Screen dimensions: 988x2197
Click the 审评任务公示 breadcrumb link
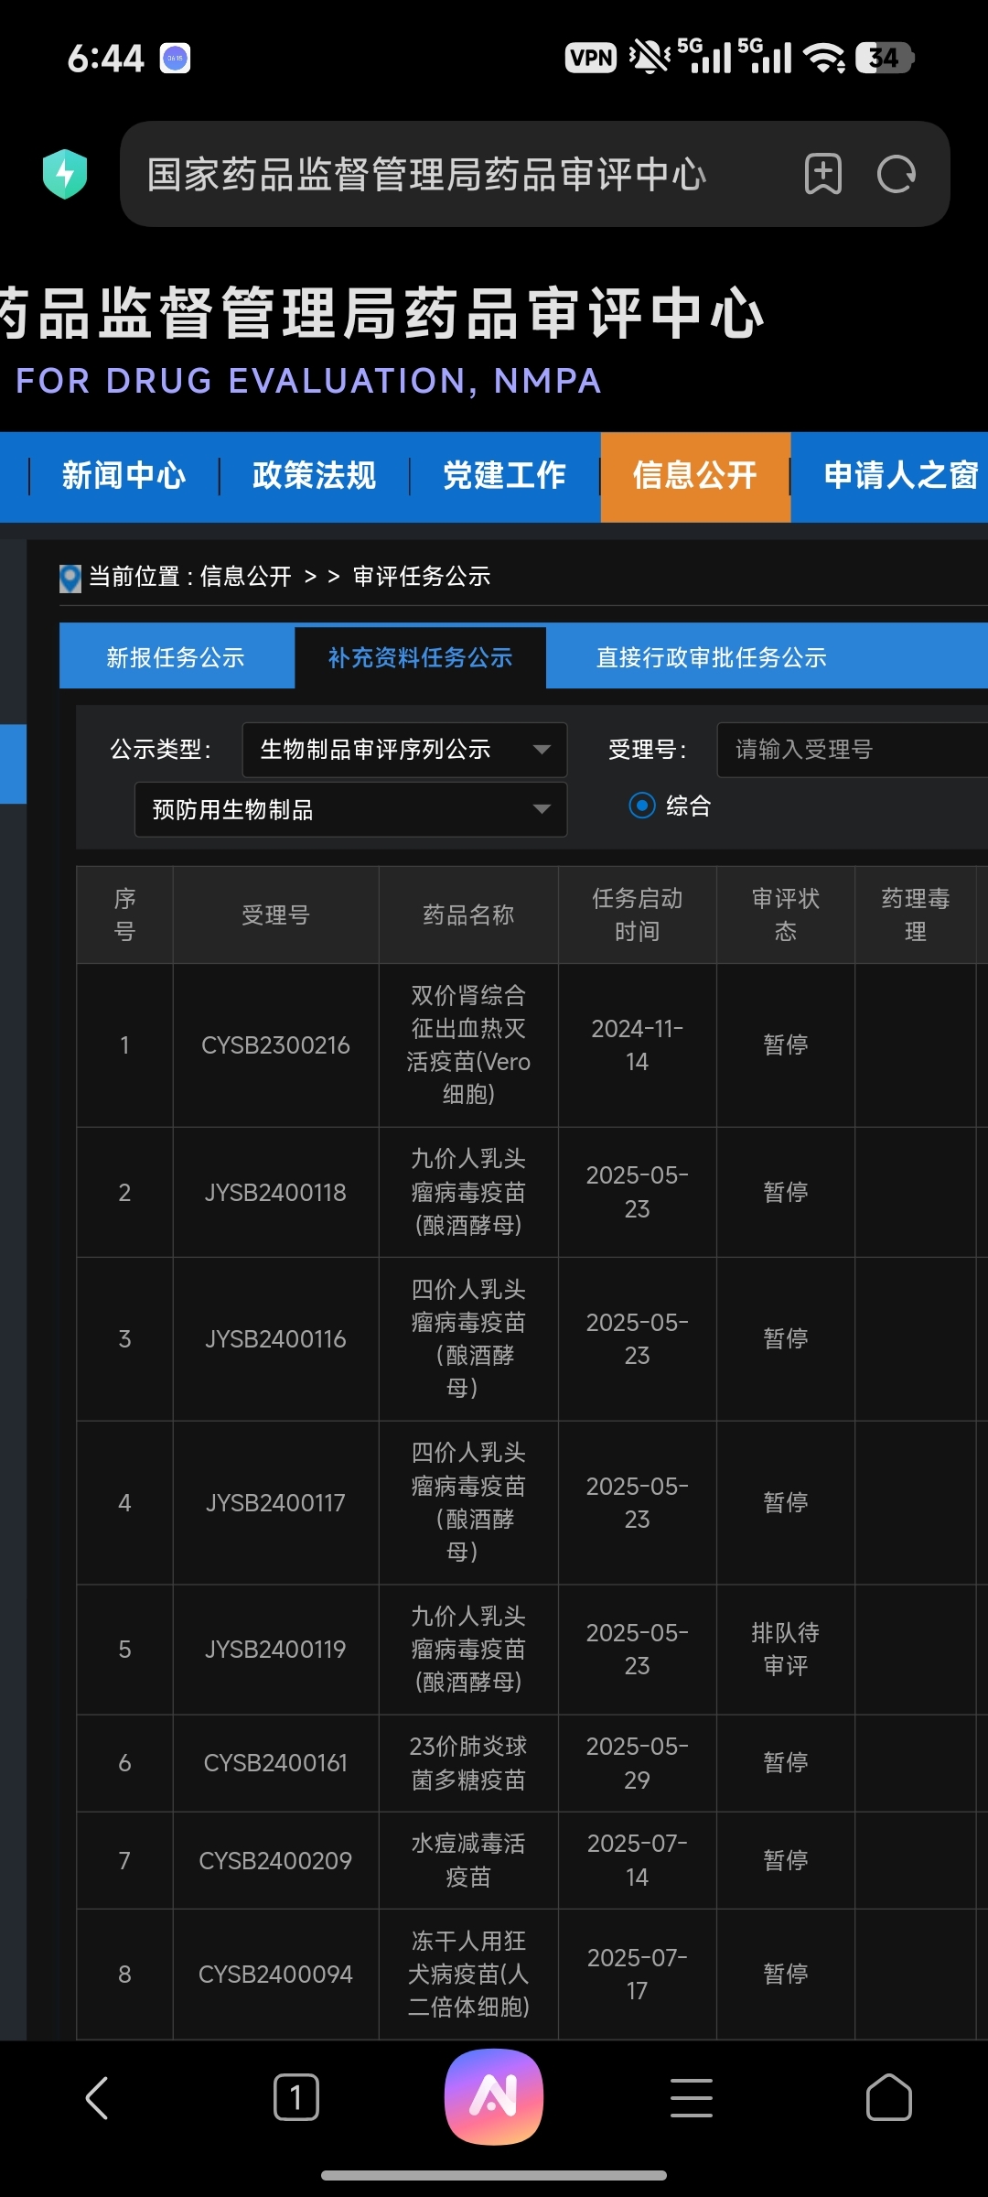pos(422,577)
